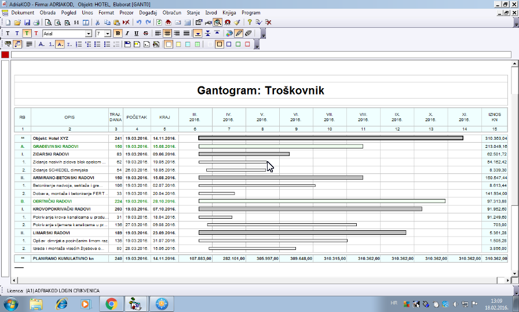Open the Windows Start menu
Viewport: 519px width, 312px height.
click(10, 304)
